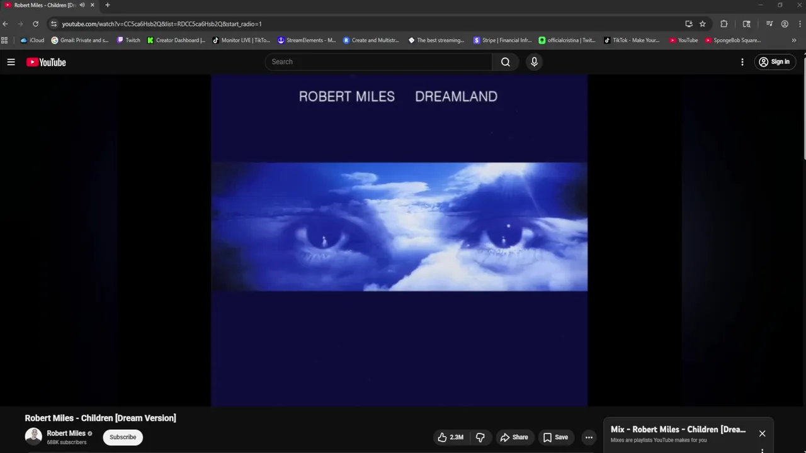Open Monitor LIVE TikTok bookmark
The width and height of the screenshot is (806, 453).
(241, 40)
